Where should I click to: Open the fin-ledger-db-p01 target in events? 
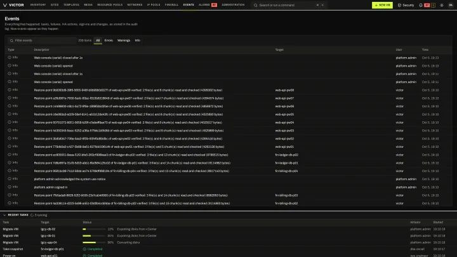(286, 163)
